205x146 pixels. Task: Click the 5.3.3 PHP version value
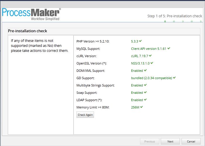tap(134, 41)
